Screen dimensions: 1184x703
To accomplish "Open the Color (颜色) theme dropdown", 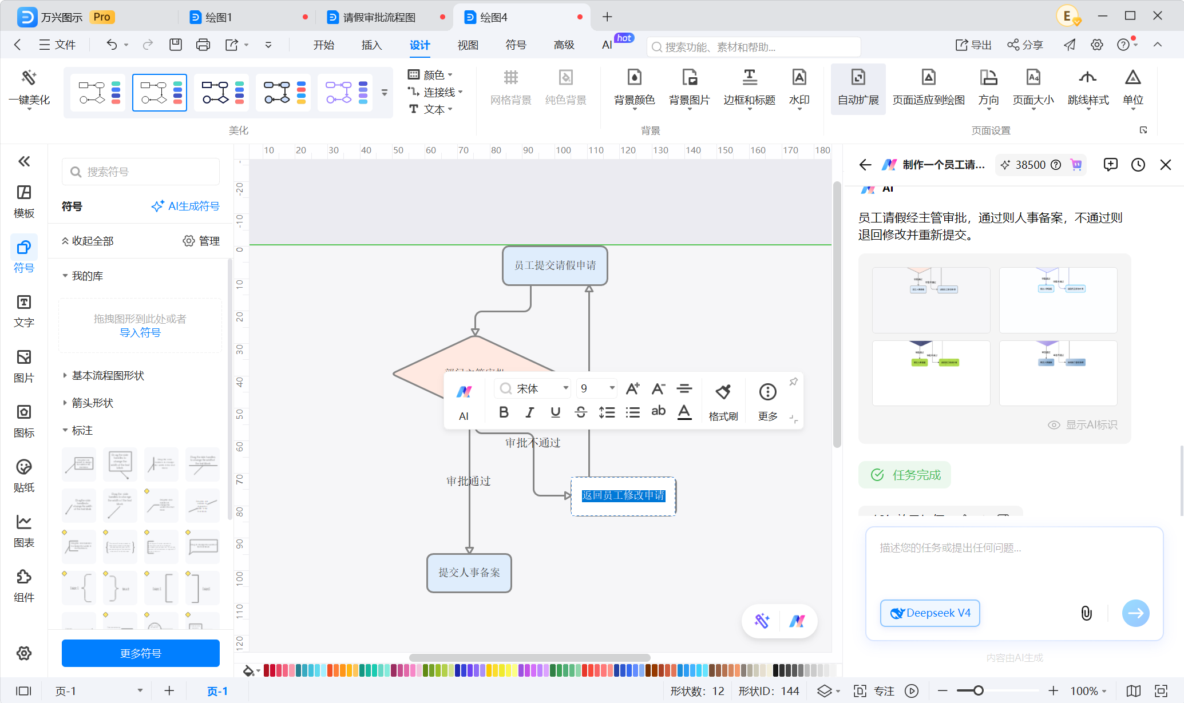I will point(430,75).
